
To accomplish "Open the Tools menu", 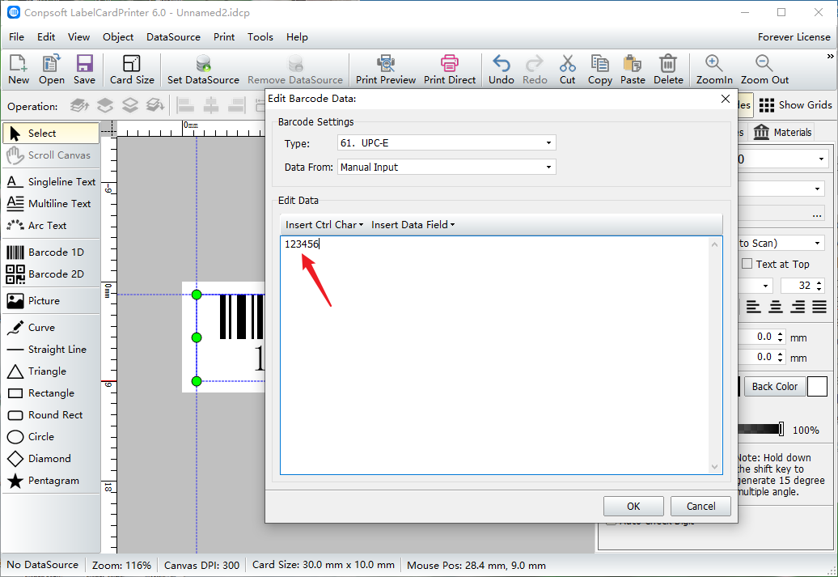I will (260, 37).
